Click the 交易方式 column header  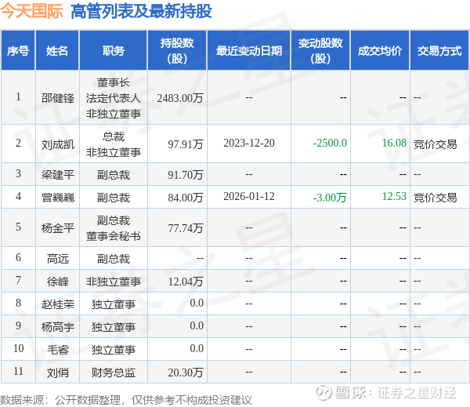click(439, 51)
